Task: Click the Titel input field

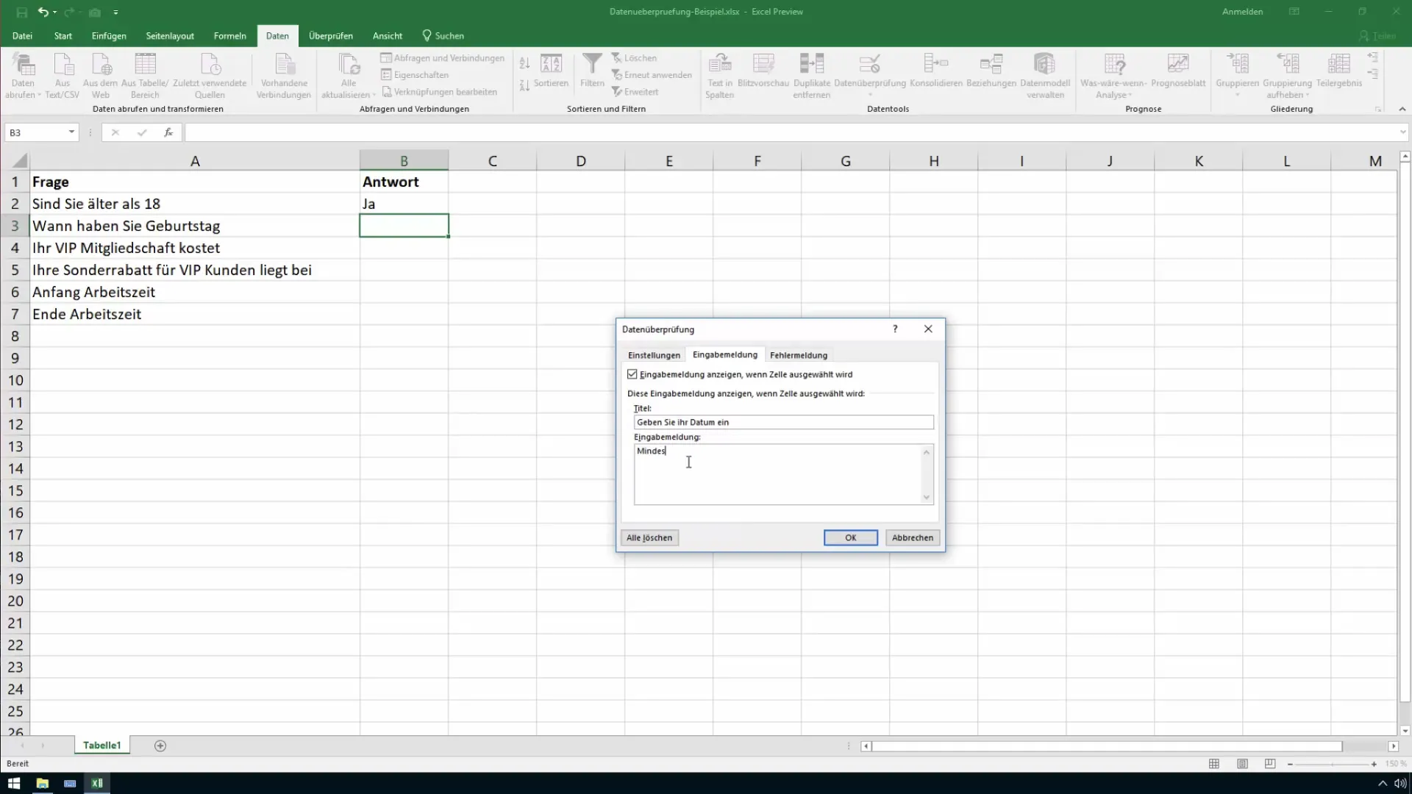Action: pyautogui.click(x=784, y=422)
